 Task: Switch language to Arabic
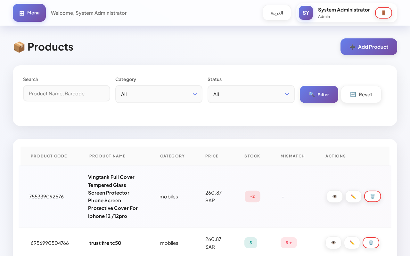[x=277, y=13]
